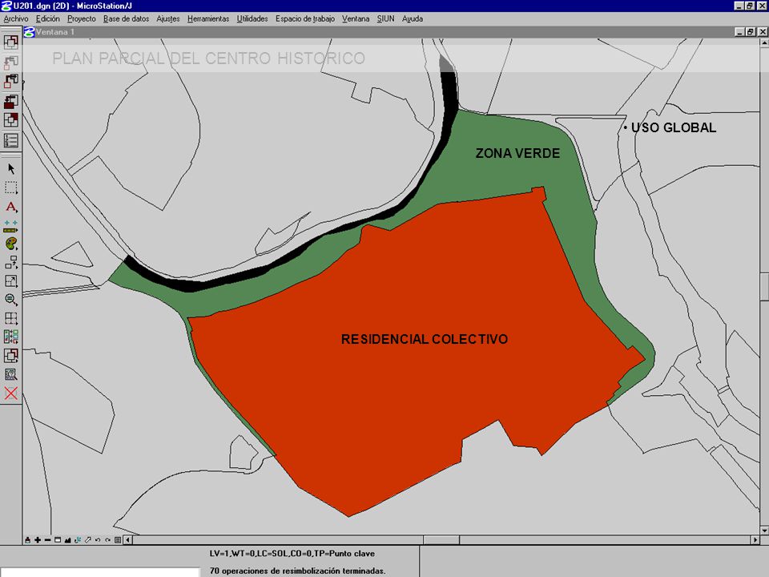Click the vertical scrollbar up arrow

coord(764,43)
